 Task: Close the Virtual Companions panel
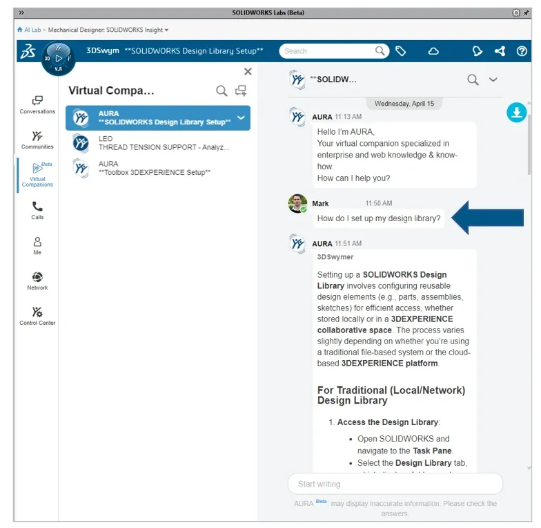point(248,72)
